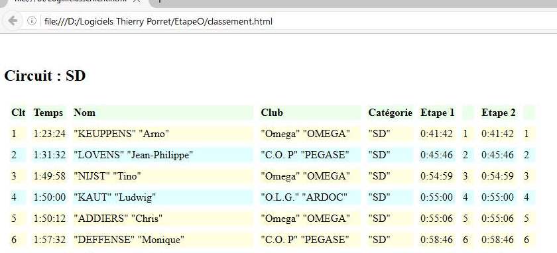Screen dimensions: 557x253
Task: Close the classement.html browser tab
Action: 136,1
